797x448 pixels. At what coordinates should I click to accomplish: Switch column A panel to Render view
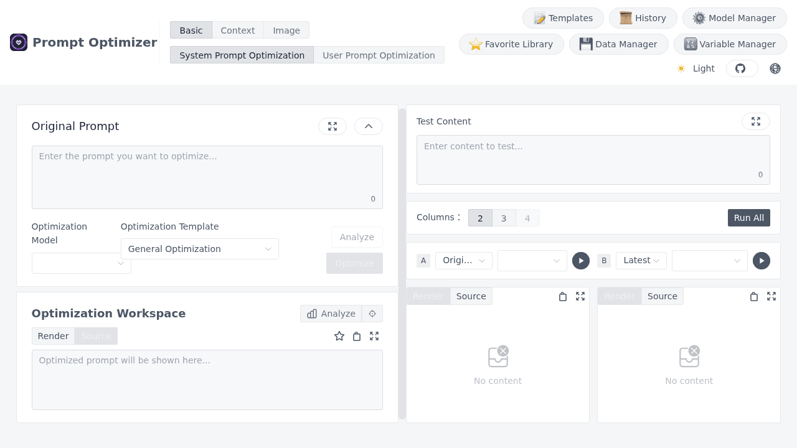[x=428, y=296]
